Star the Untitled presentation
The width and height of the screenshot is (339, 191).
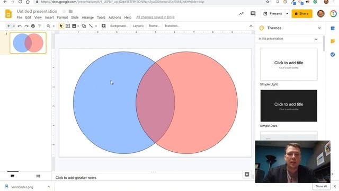click(x=64, y=11)
